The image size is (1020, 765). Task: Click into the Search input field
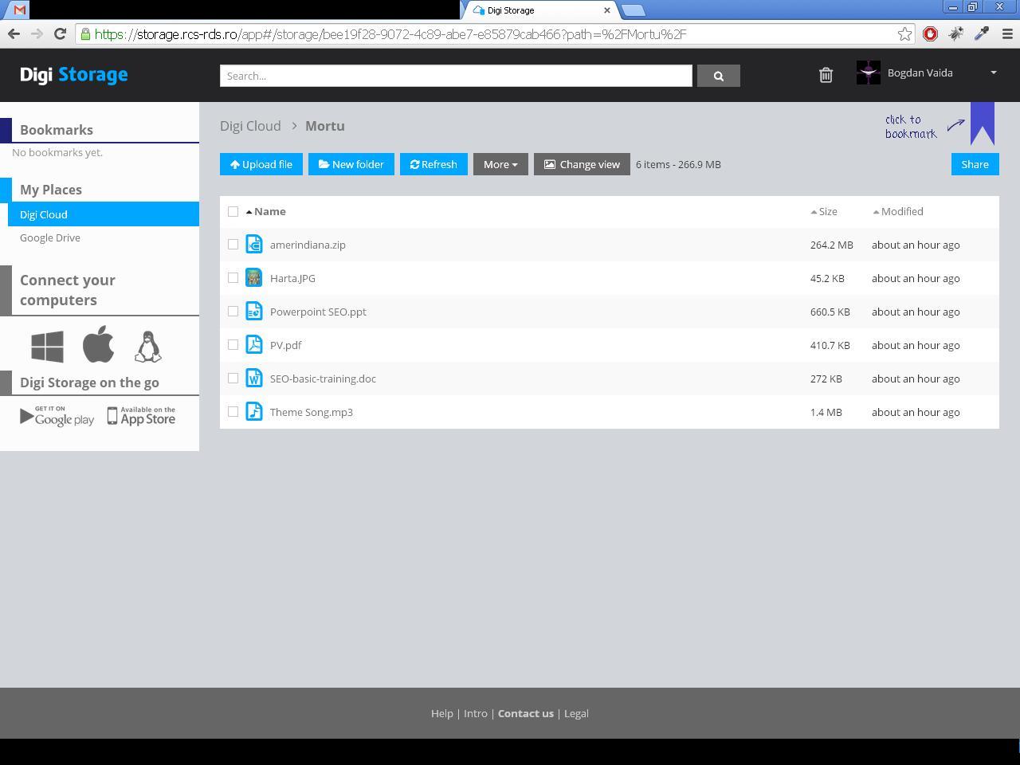tap(456, 76)
